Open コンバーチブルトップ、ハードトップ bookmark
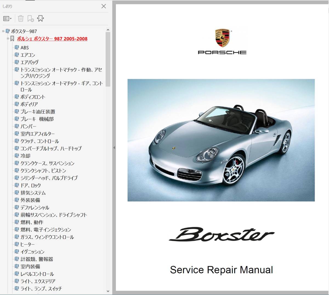This screenshot has height=295, width=329. 51,149
